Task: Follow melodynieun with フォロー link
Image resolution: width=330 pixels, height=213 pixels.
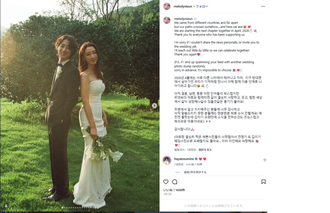Action: (x=202, y=7)
